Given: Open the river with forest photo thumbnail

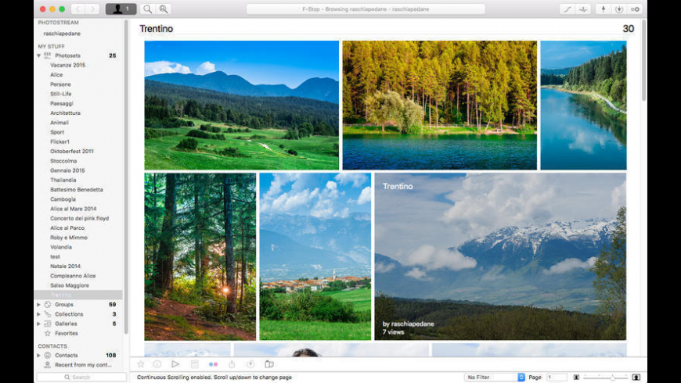Looking at the screenshot, I should pos(583,106).
